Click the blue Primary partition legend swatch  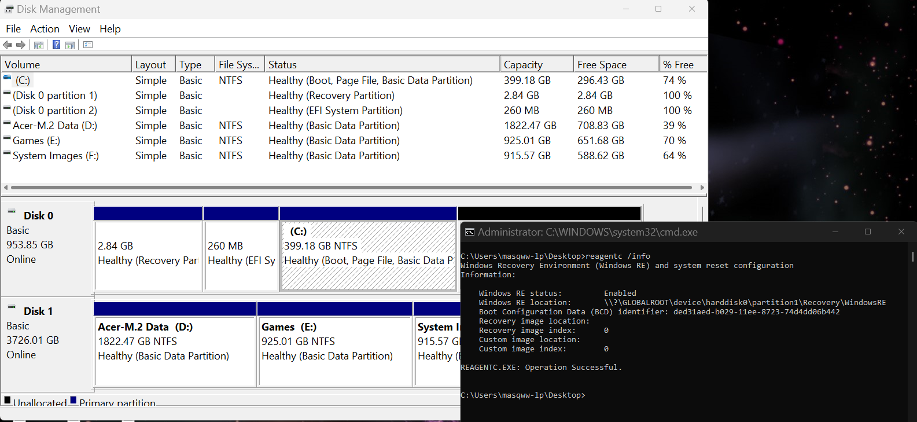(73, 400)
